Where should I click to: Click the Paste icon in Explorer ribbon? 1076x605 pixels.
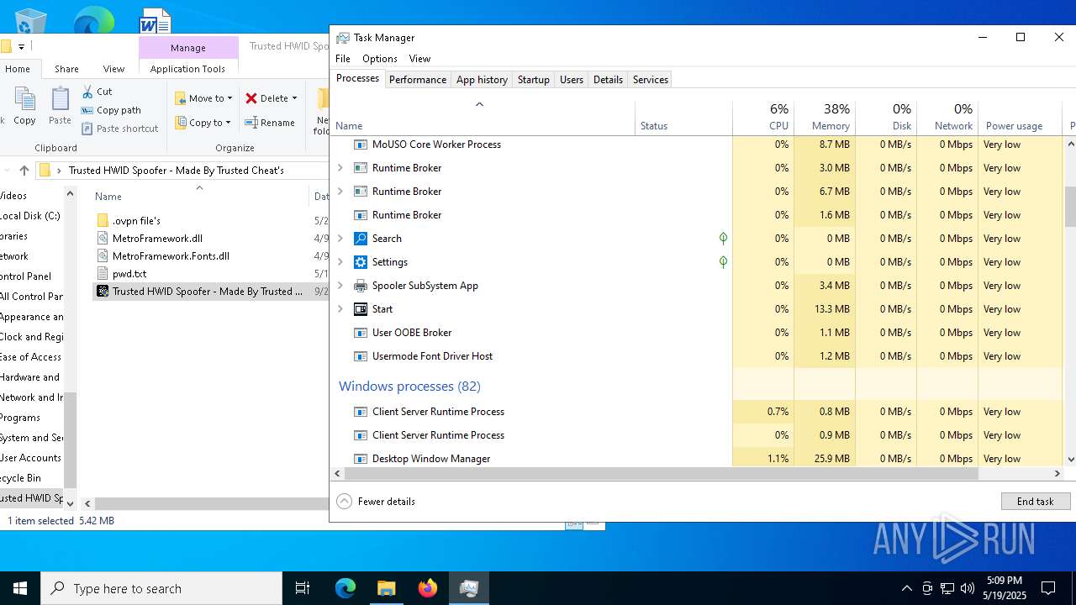60,100
